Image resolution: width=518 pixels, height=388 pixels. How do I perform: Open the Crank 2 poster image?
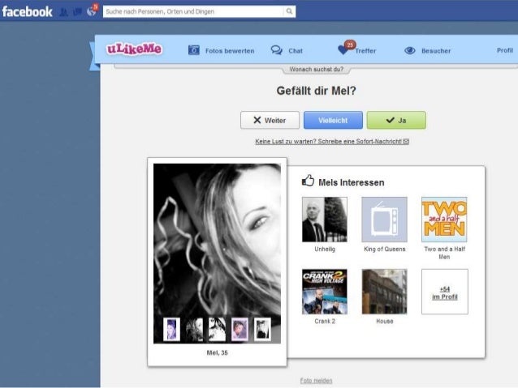click(x=325, y=292)
